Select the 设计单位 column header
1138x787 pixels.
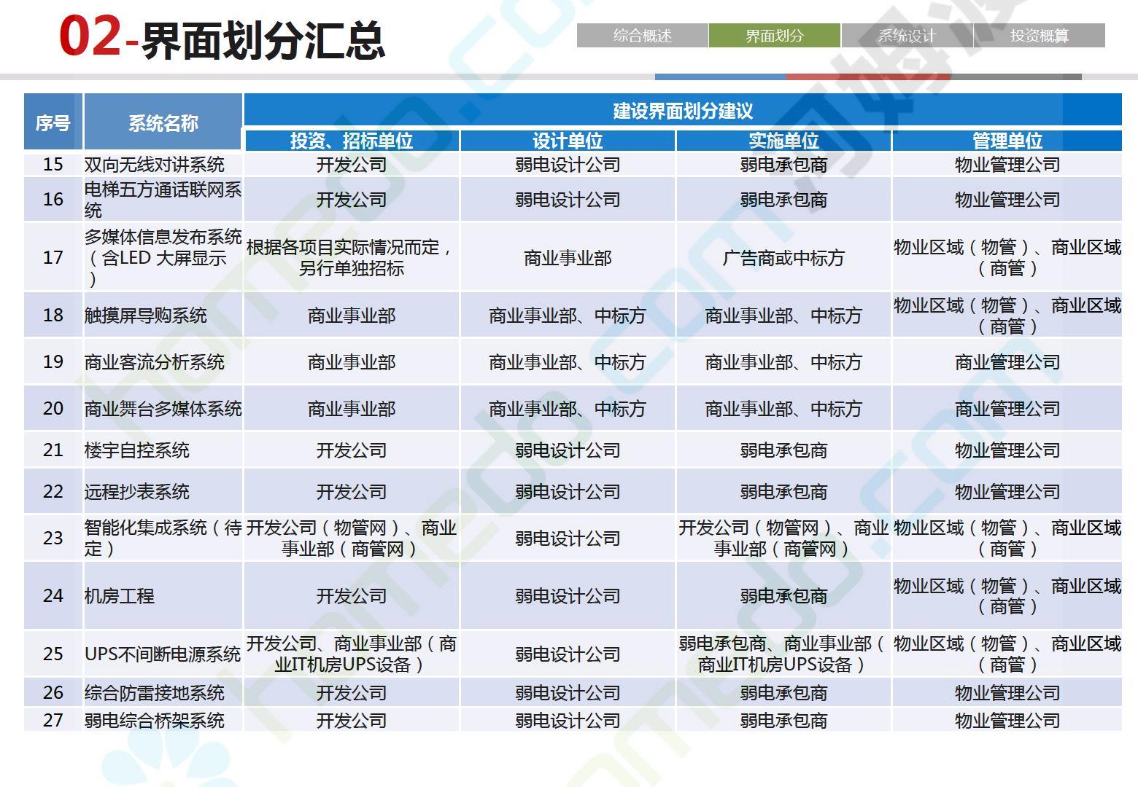pos(568,141)
